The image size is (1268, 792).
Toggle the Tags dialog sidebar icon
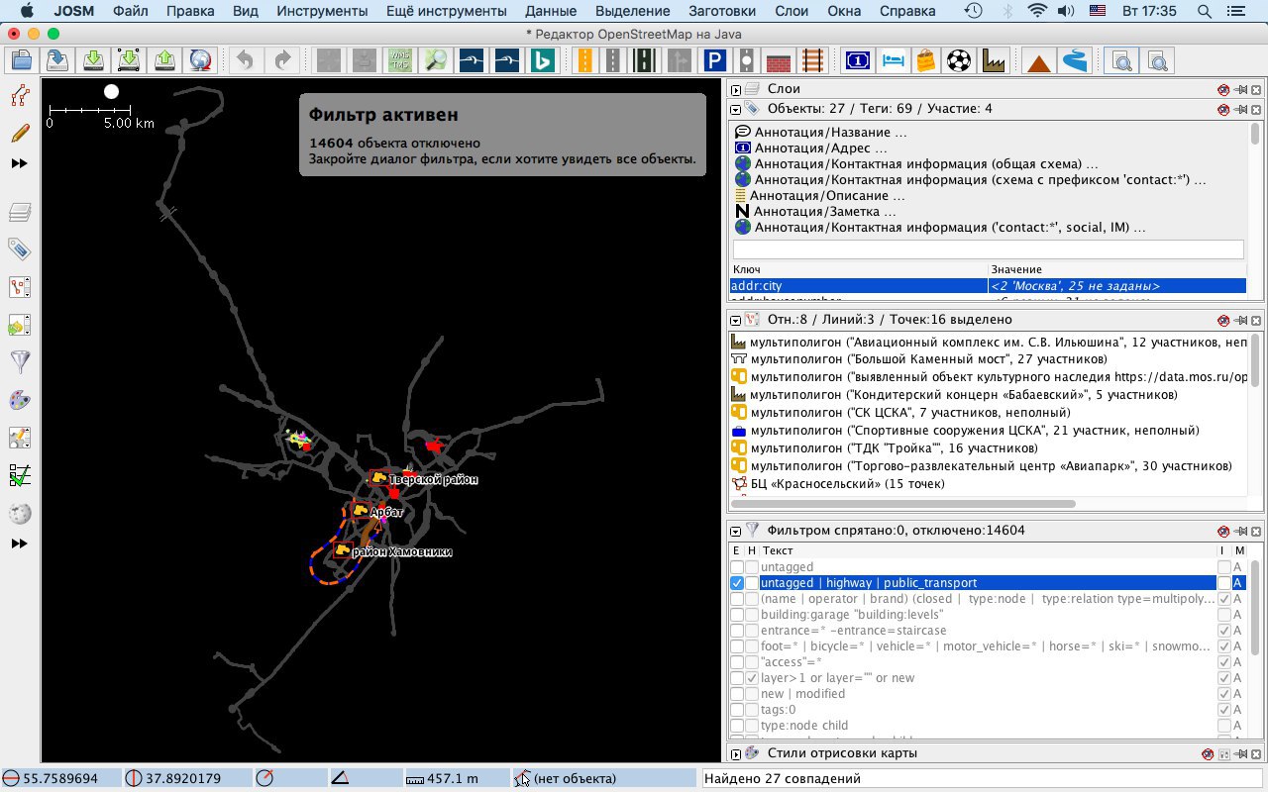pyautogui.click(x=20, y=248)
